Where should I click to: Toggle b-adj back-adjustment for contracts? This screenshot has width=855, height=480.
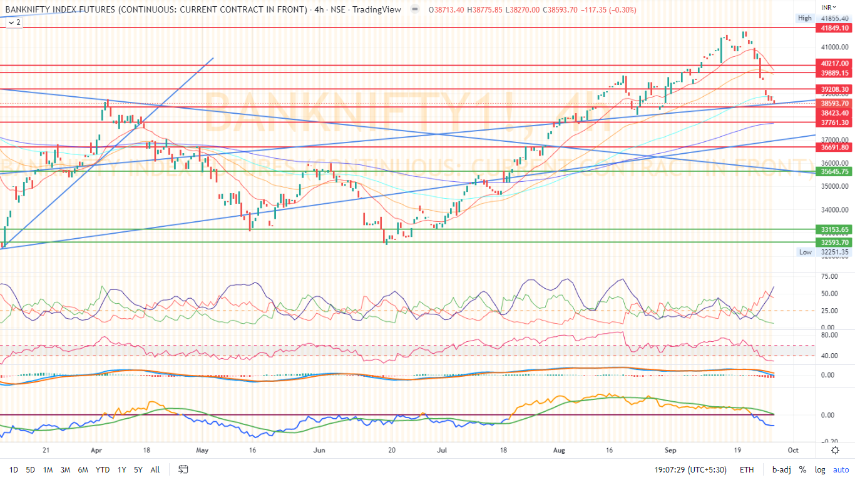(781, 469)
